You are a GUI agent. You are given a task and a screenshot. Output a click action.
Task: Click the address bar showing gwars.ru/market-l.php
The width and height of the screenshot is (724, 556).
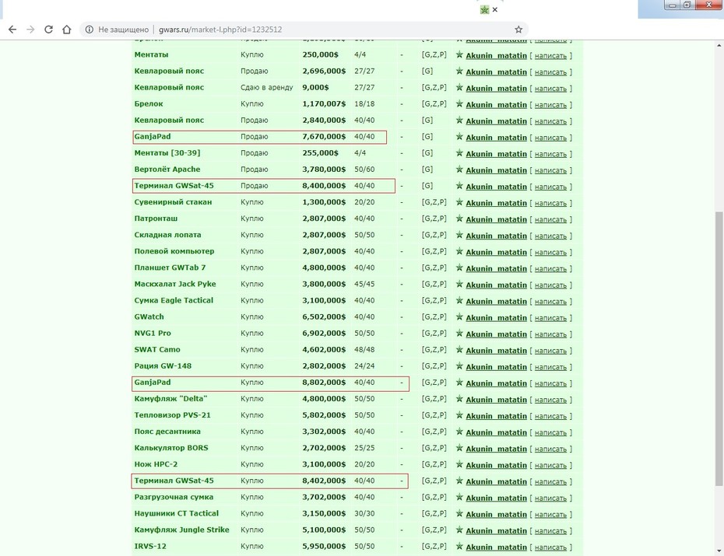point(304,30)
